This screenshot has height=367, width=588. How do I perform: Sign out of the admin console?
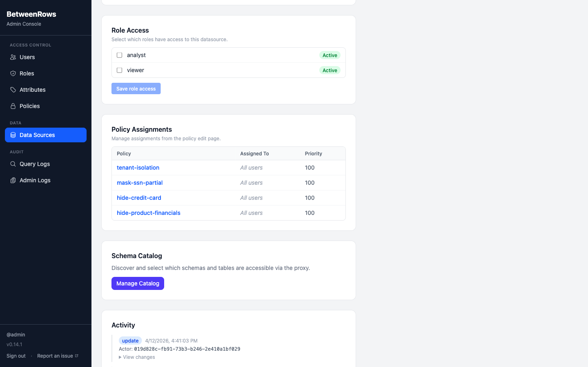(16, 356)
